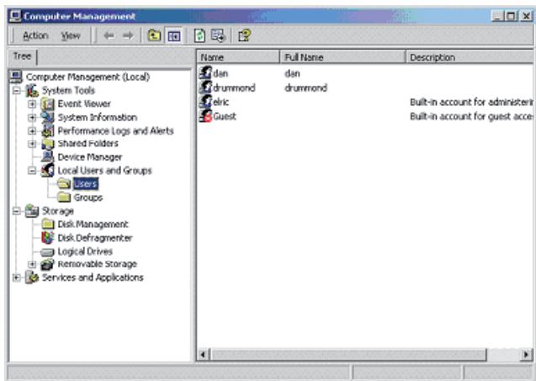Screen dimensions: 536x381
Task: Click the administering account description text
Action: (471, 102)
